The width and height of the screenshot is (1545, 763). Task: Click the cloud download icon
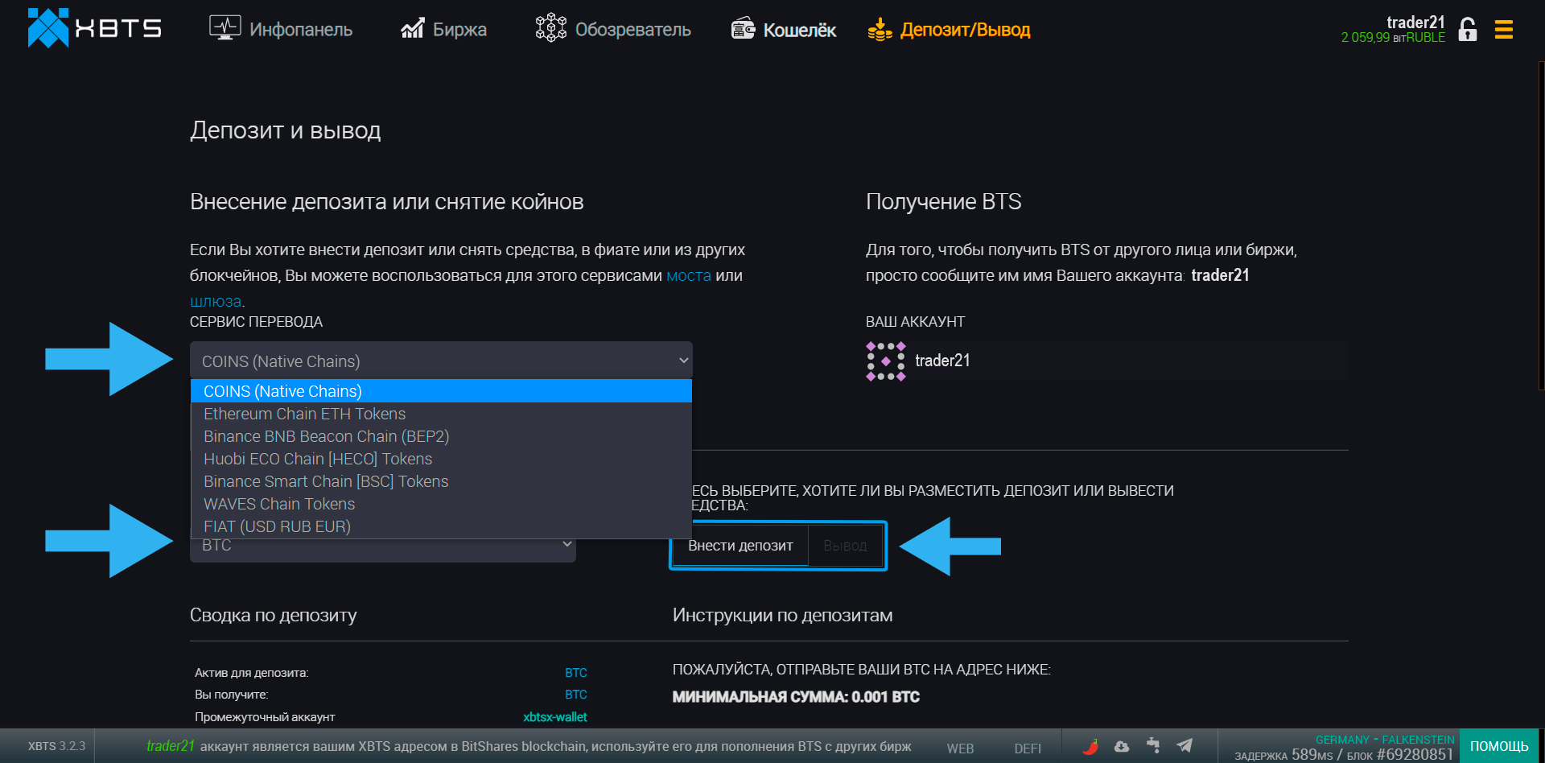1122,746
